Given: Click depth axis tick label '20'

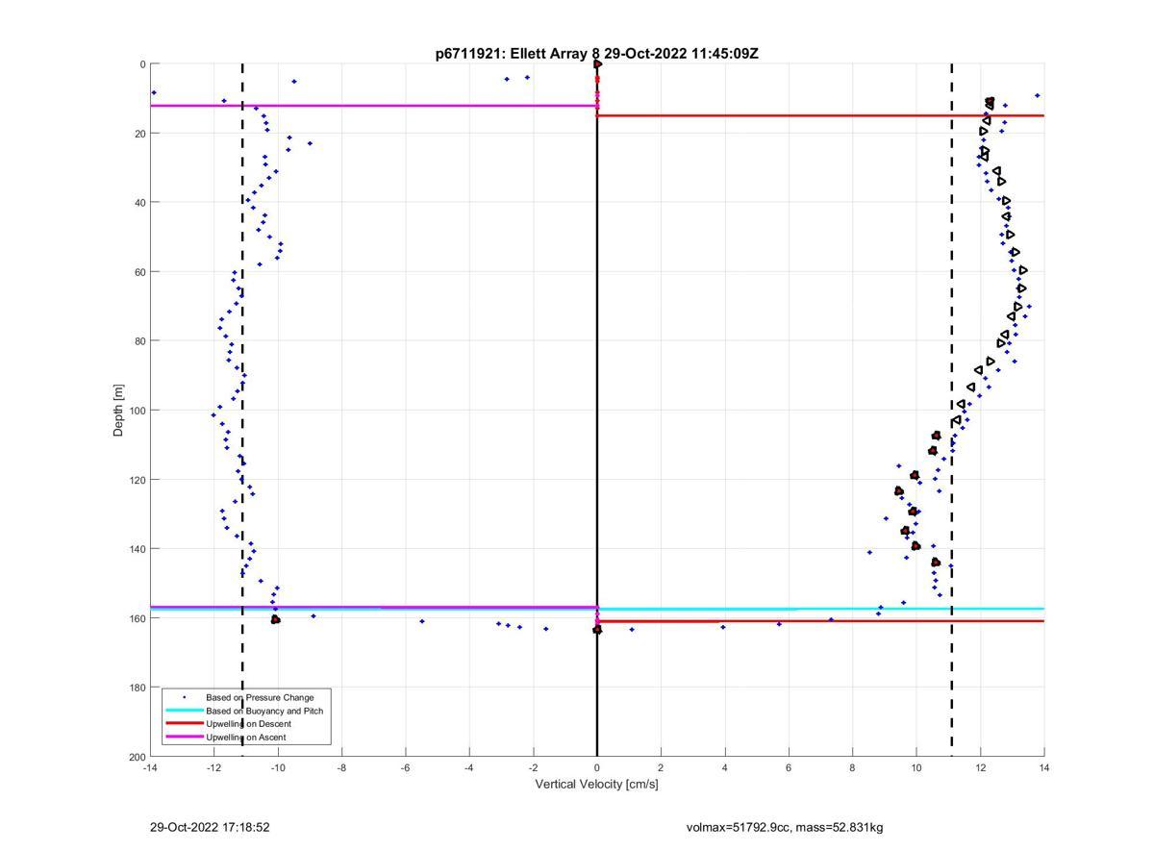Looking at the screenshot, I should coord(140,134).
